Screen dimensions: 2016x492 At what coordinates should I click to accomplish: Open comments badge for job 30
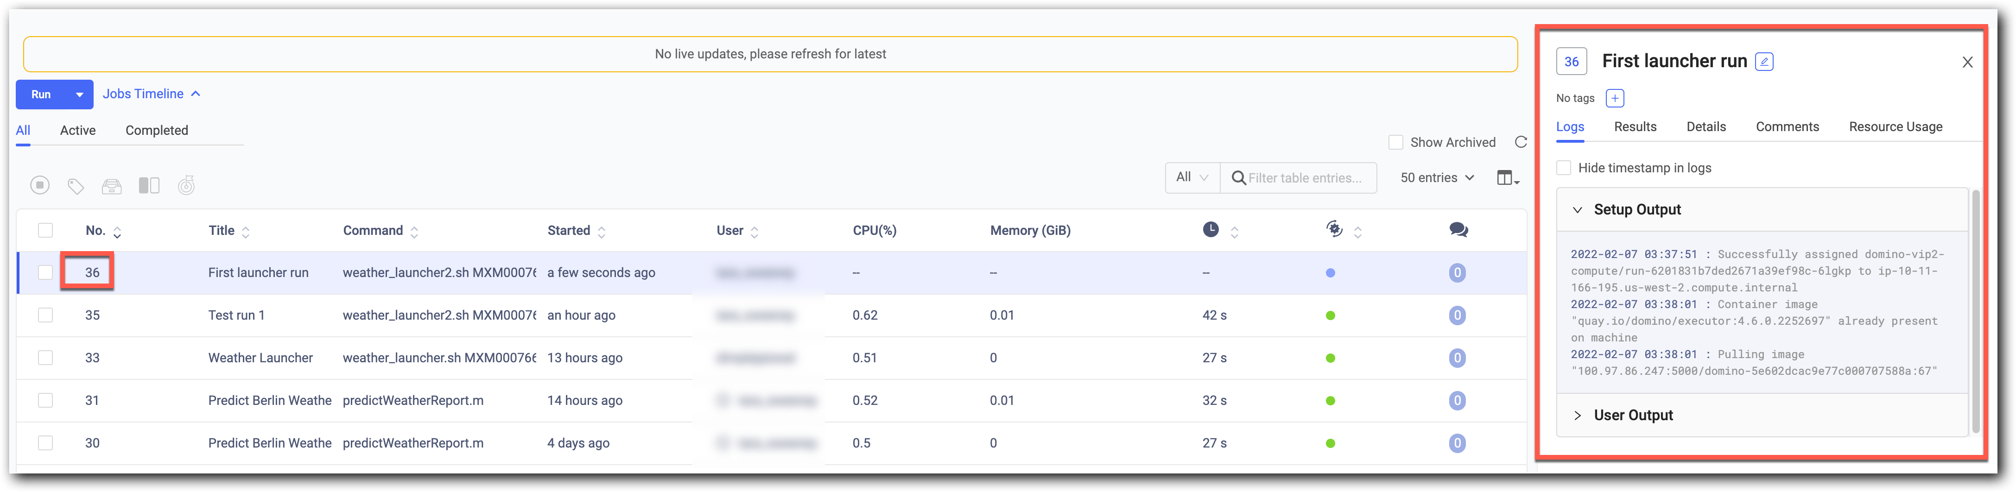[x=1457, y=443]
